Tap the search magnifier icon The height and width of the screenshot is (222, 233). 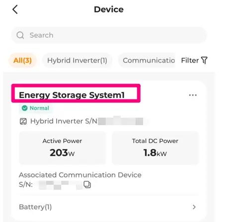pyautogui.click(x=20, y=35)
